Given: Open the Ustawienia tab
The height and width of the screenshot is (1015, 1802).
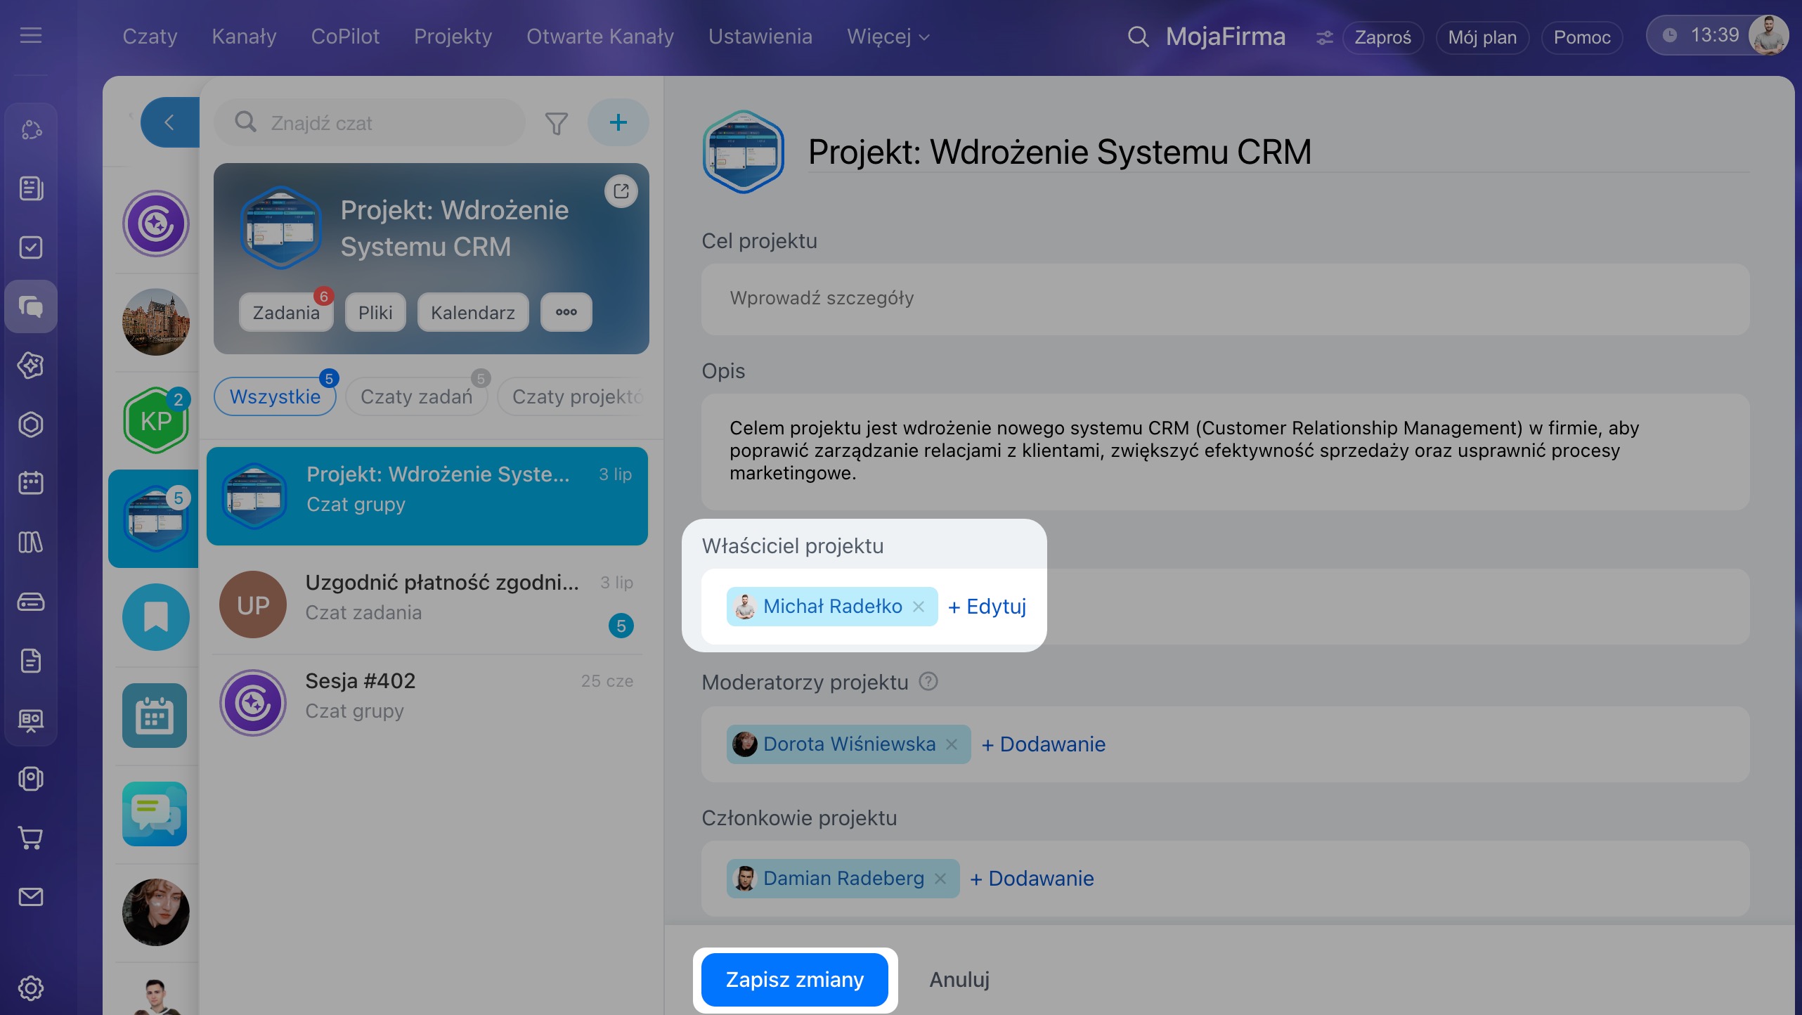Looking at the screenshot, I should tap(760, 37).
